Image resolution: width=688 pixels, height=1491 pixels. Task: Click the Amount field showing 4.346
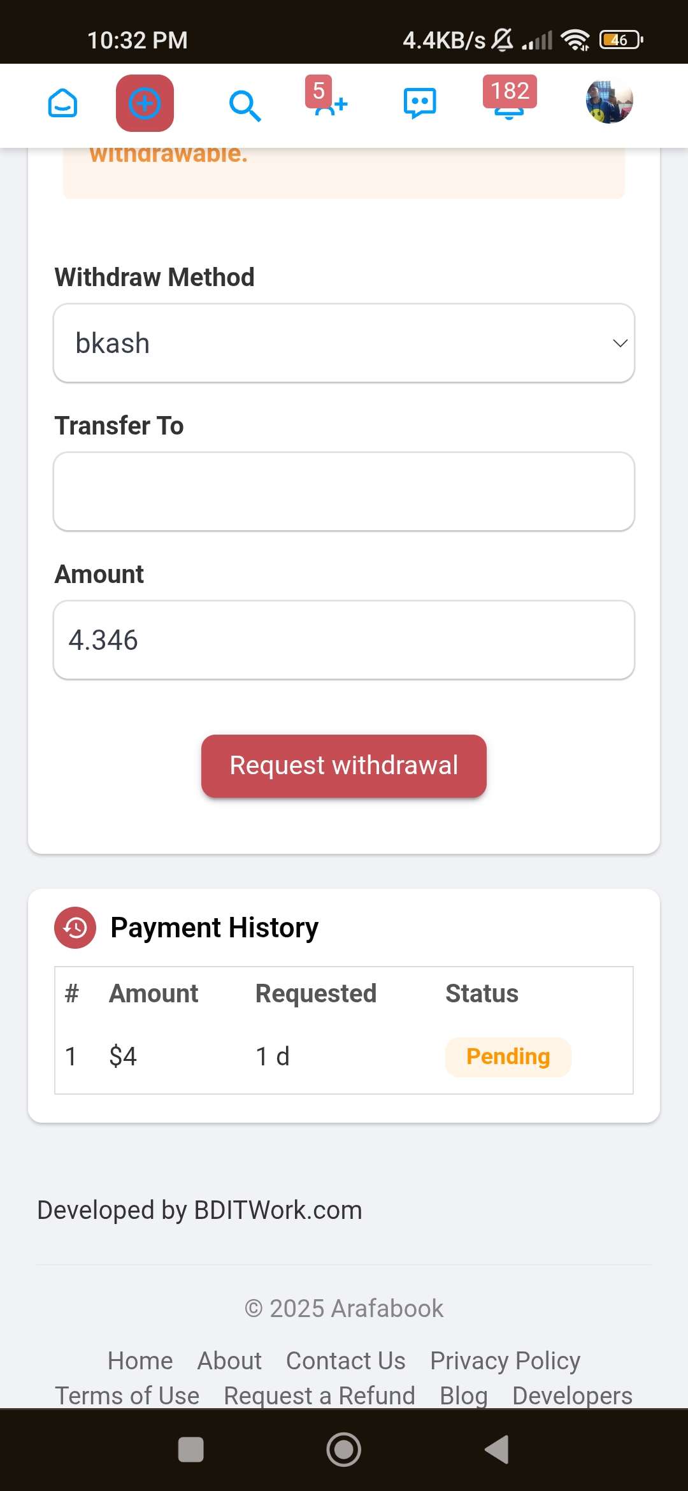tap(344, 640)
